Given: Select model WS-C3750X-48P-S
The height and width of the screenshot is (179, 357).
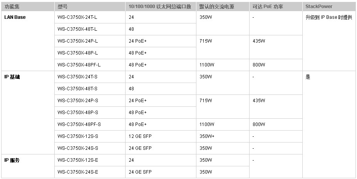Looking at the screenshot, I should pyautogui.click(x=90, y=113).
